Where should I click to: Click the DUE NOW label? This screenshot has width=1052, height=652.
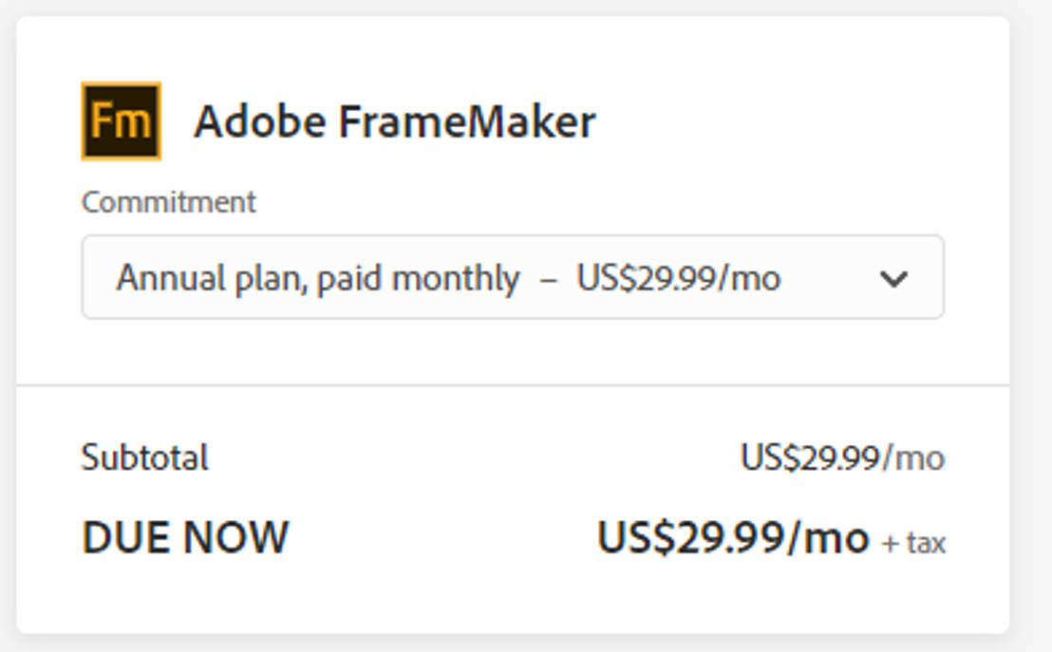tap(185, 537)
